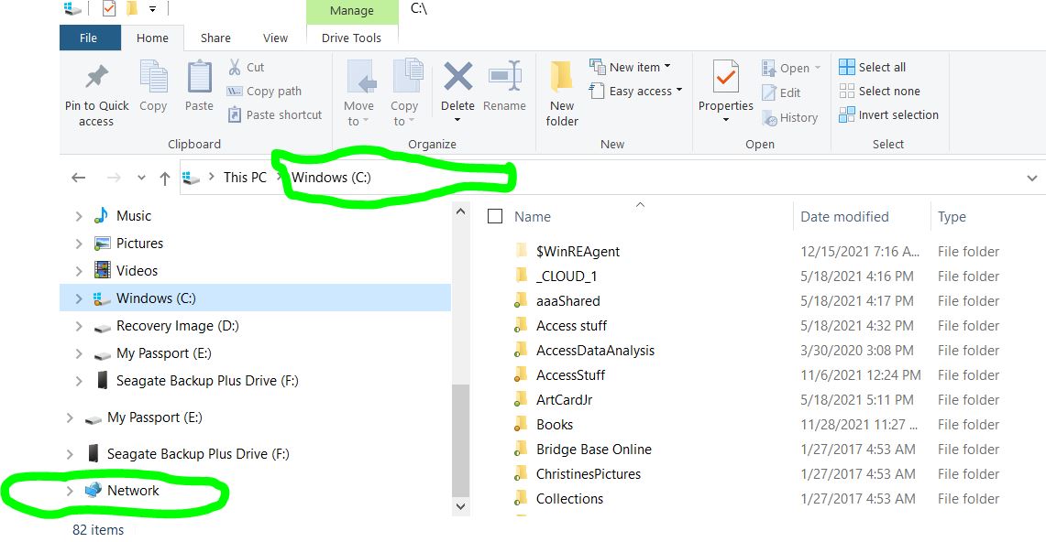Switch to the Home tab
The height and width of the screenshot is (542, 1046).
coord(152,38)
